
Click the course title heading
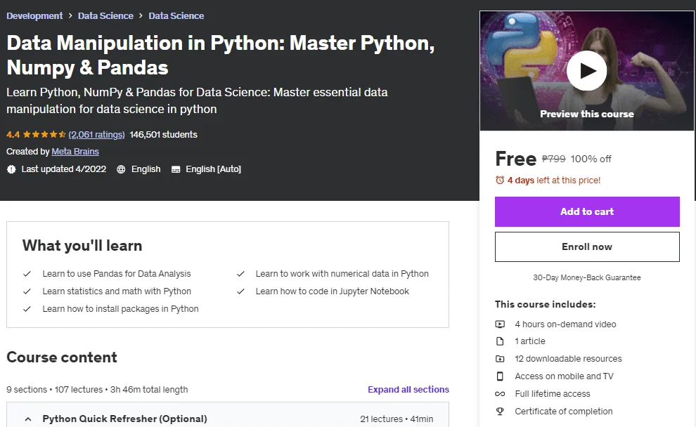coord(221,55)
